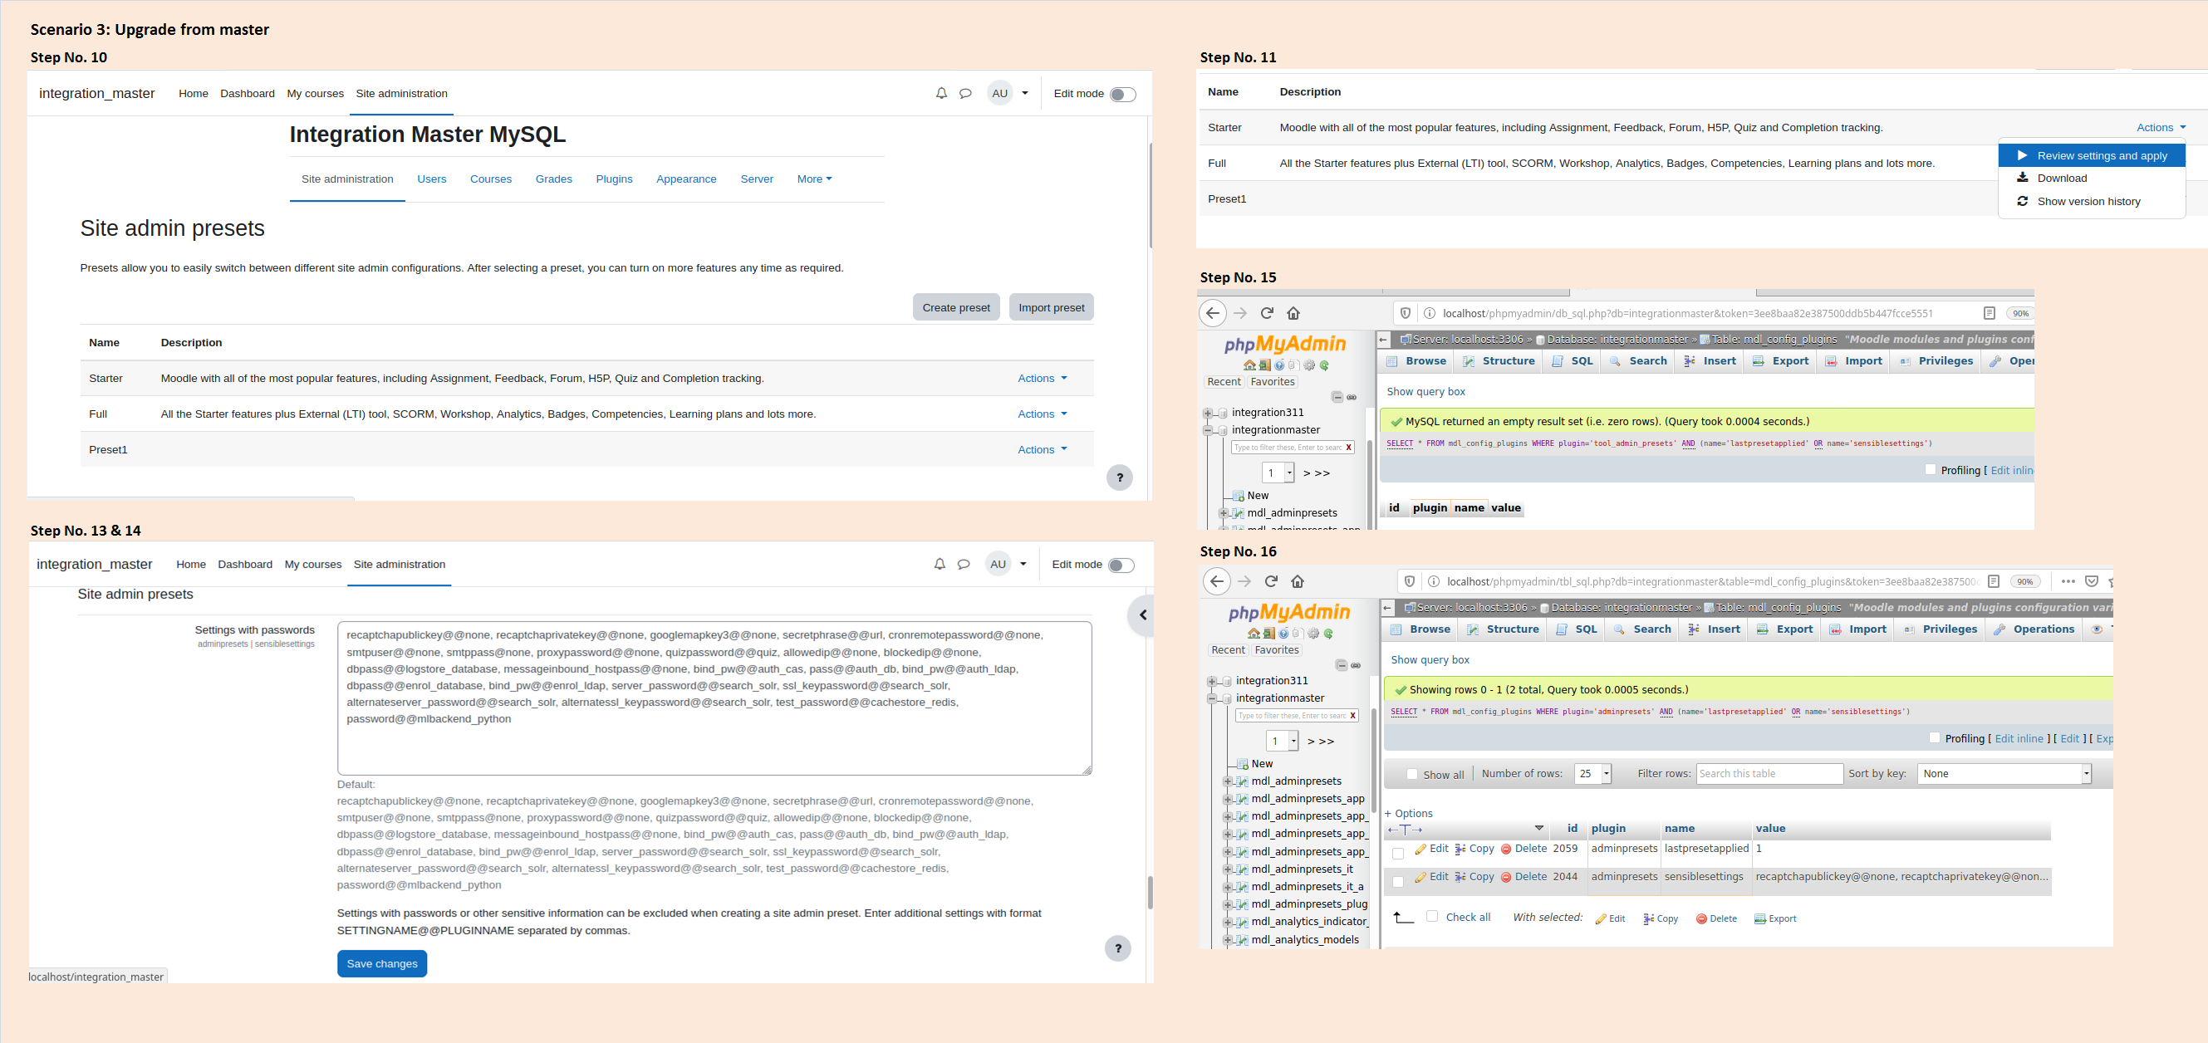Open phpMyAdmin docs icon in Step 15 sidebar
The width and height of the screenshot is (2208, 1043).
click(1280, 365)
